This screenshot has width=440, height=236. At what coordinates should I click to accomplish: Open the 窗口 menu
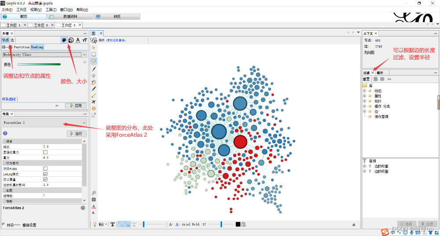point(66,10)
